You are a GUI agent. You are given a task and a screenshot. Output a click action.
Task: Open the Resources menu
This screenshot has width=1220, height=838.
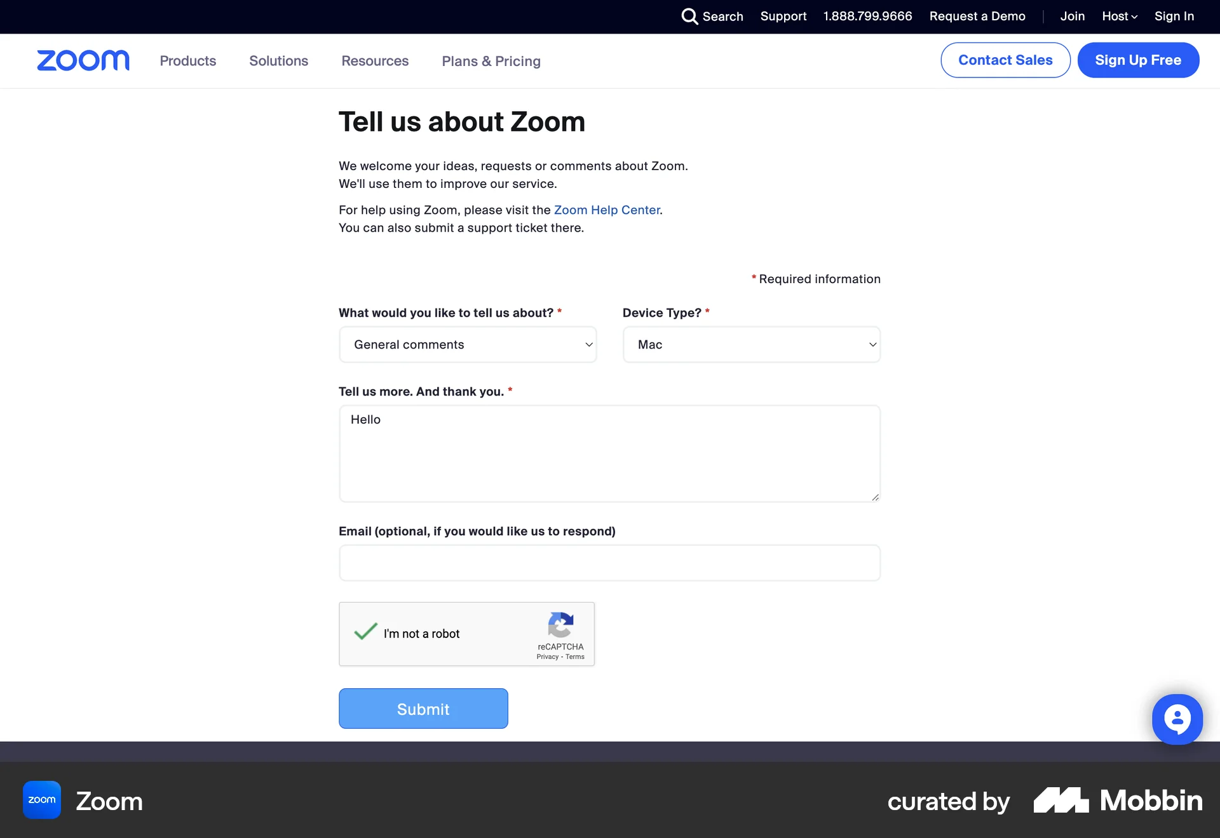(374, 61)
